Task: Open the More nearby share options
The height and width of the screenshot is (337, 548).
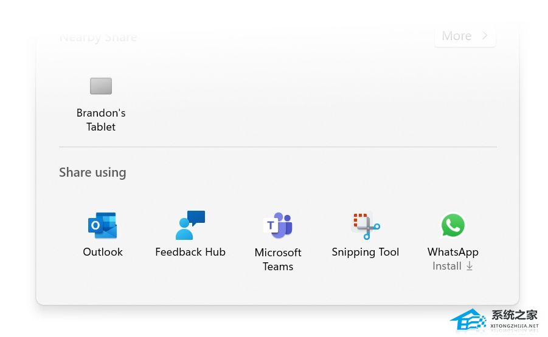Action: point(465,36)
